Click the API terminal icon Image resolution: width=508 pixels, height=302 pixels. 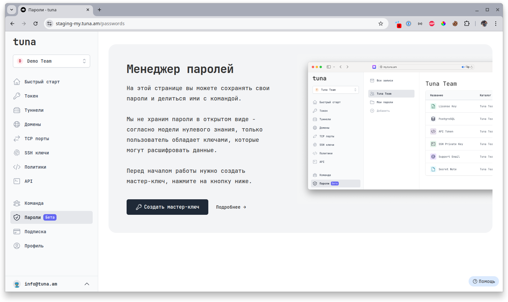tap(17, 181)
